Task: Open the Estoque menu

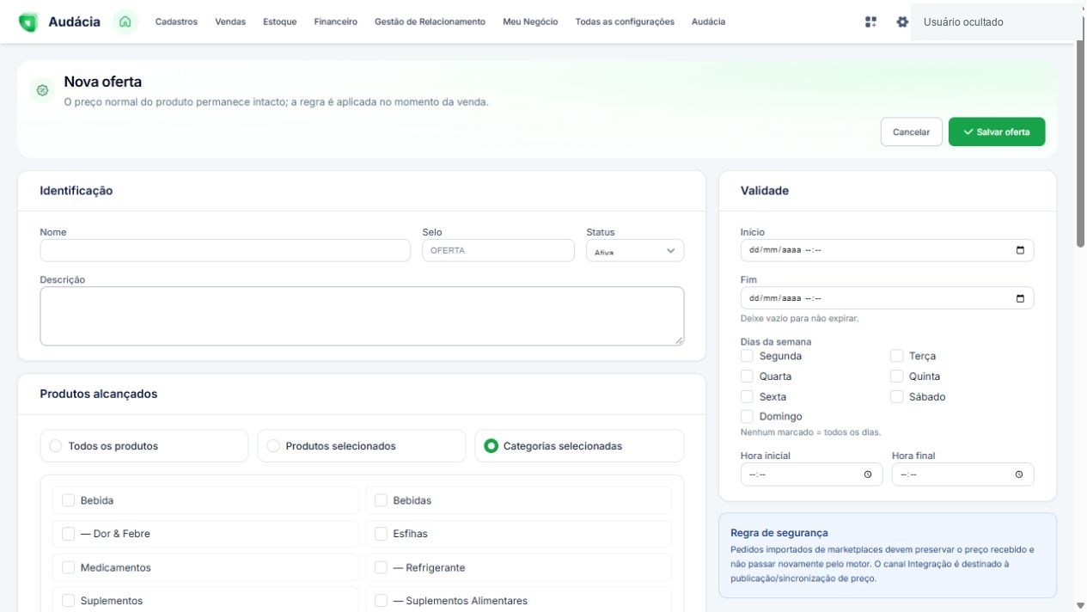Action: (x=280, y=22)
